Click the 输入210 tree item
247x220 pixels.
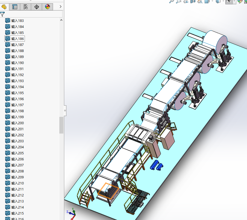pos(17,183)
